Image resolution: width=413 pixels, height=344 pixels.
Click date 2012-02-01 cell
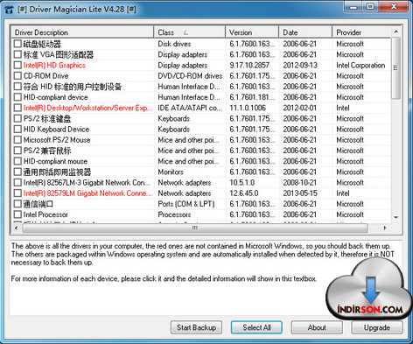(300, 108)
